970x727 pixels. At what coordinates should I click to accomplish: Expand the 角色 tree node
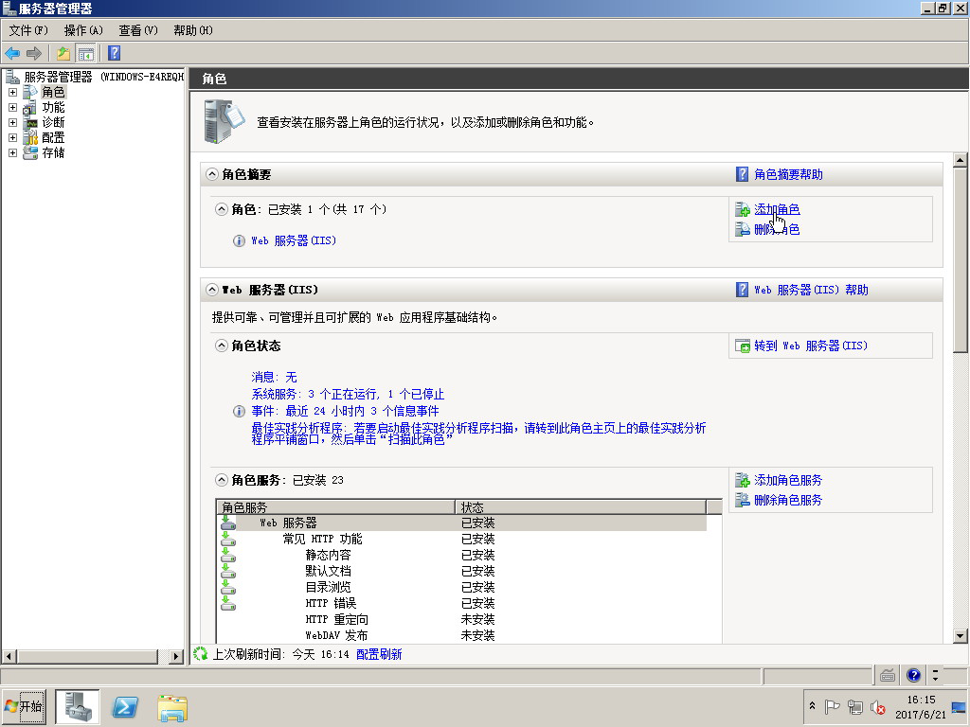click(12, 93)
